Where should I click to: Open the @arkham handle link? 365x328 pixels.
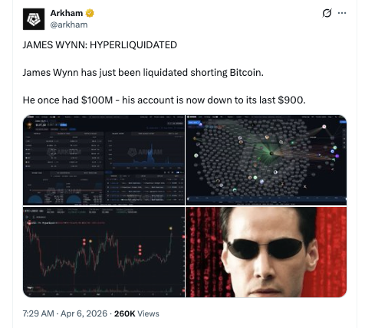tap(69, 25)
